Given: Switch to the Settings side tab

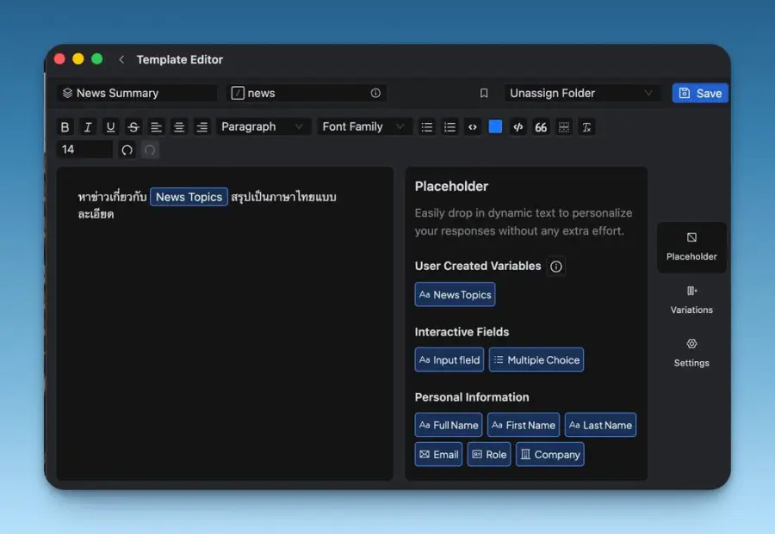Looking at the screenshot, I should point(691,353).
